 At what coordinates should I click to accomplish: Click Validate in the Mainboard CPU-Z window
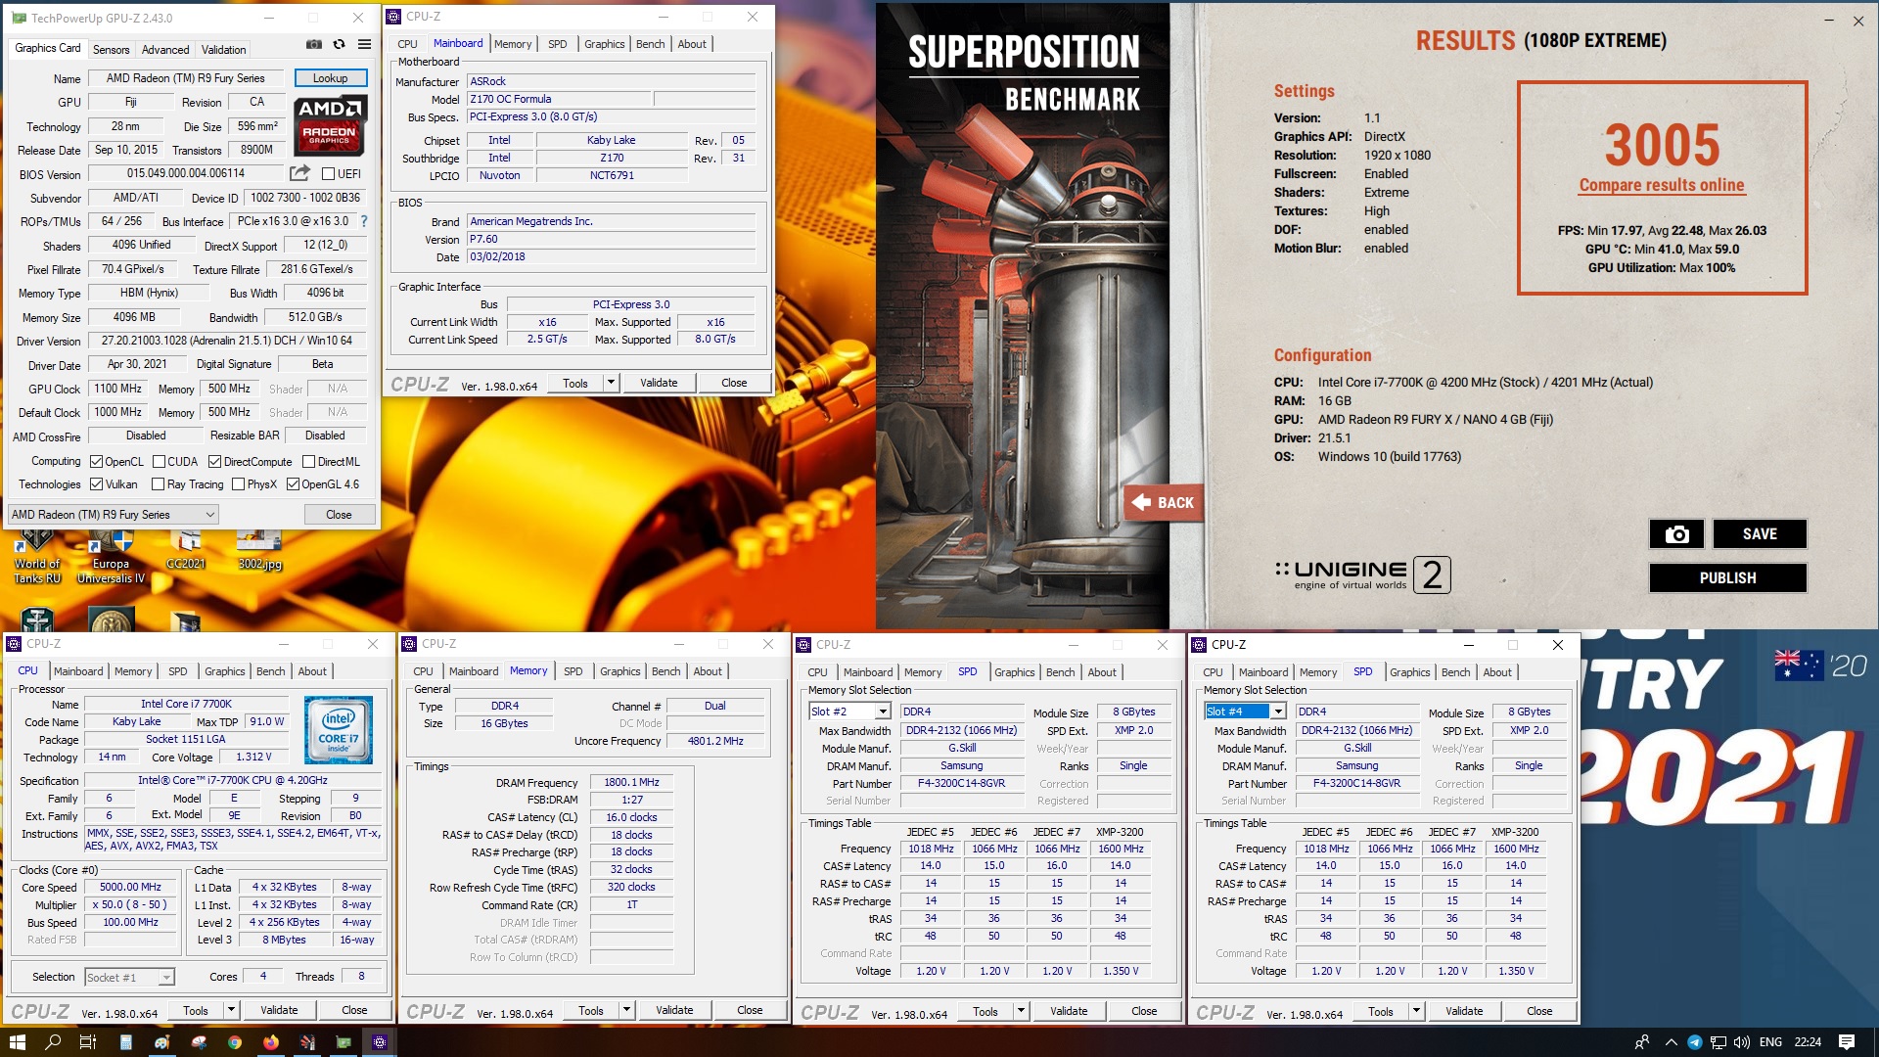[x=659, y=383]
